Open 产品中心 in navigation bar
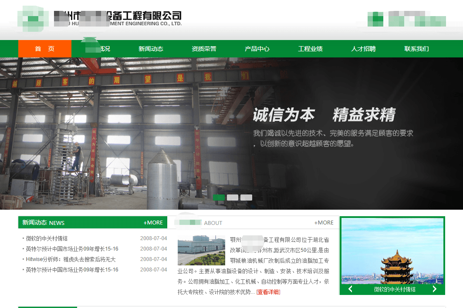The image size is (463, 308). coord(257,49)
